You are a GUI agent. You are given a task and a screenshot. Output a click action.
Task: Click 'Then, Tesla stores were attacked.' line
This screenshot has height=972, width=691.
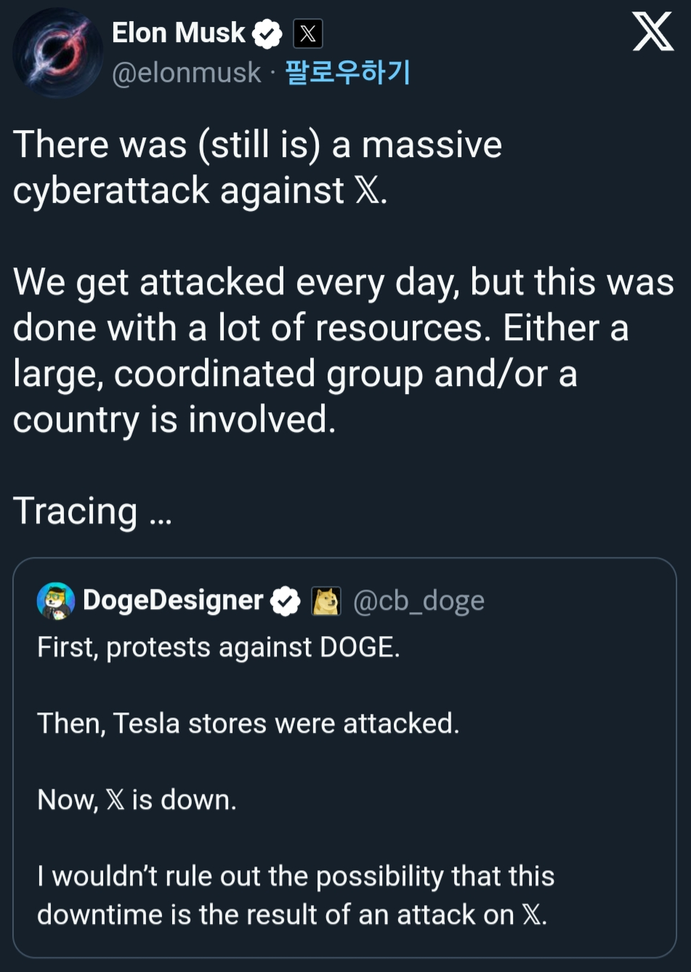248,723
